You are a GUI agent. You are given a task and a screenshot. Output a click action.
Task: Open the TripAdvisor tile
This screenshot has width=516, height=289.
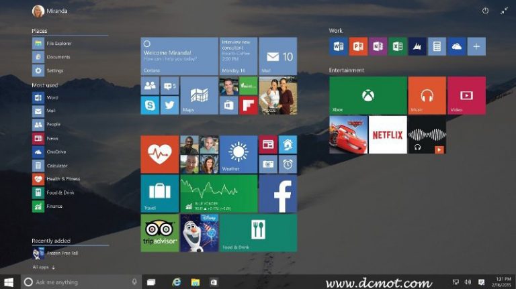(x=159, y=233)
